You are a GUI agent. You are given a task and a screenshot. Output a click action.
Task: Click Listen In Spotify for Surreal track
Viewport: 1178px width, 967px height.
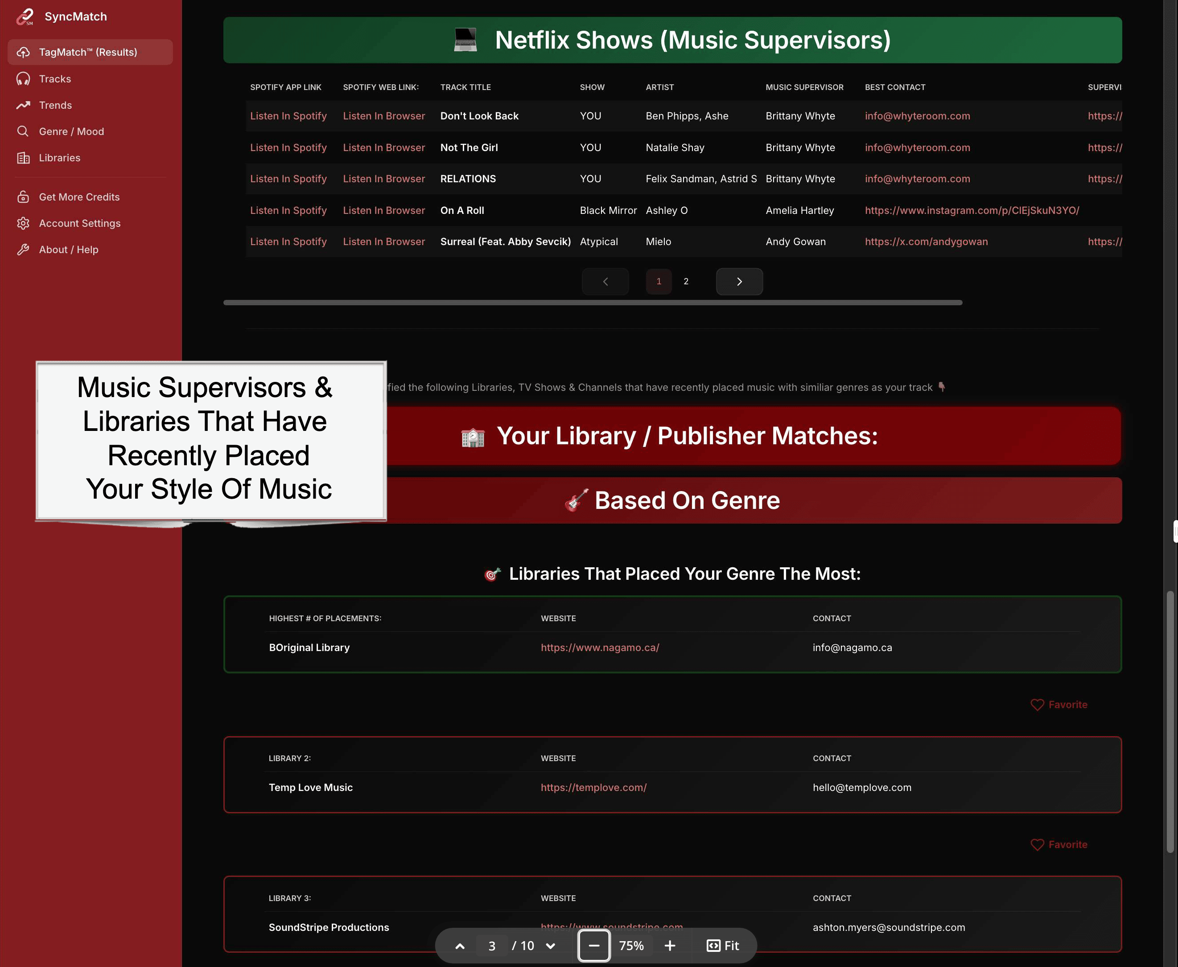(288, 242)
